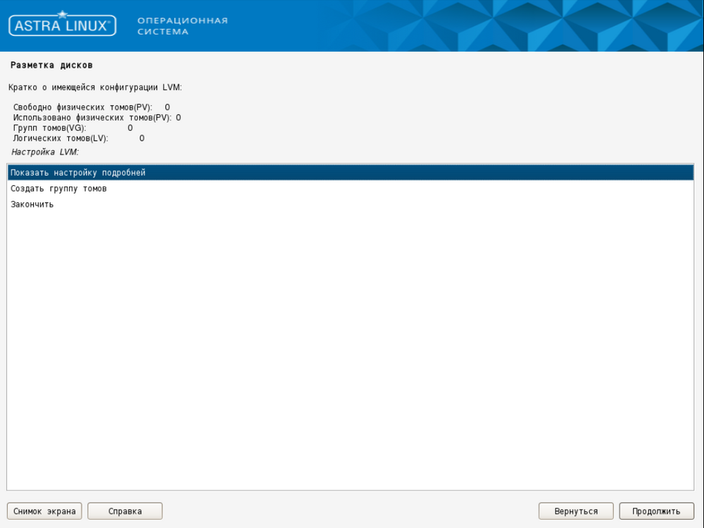The width and height of the screenshot is (704, 528).
Task: Go back using the 'Вернуться' button
Action: click(x=576, y=511)
